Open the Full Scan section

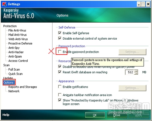[14, 69]
